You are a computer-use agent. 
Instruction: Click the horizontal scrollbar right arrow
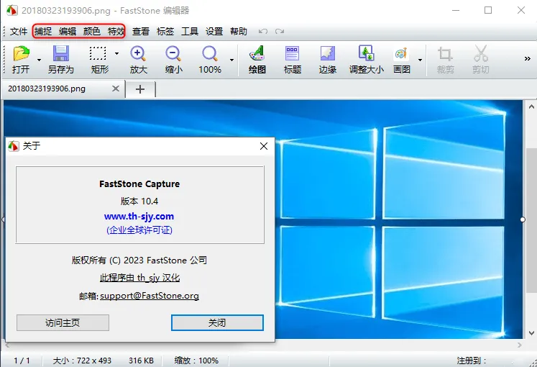pyautogui.click(x=520, y=345)
